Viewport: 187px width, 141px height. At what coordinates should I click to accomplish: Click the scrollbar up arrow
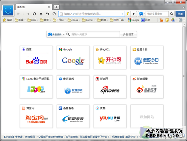pos(184,25)
